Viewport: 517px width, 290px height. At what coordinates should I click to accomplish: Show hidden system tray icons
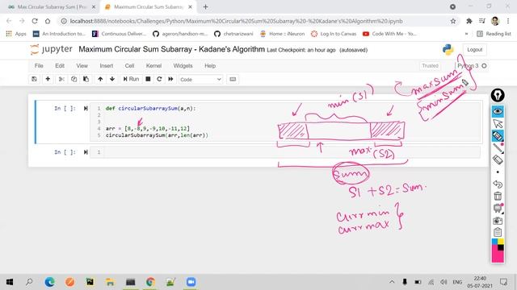pyautogui.click(x=392, y=282)
